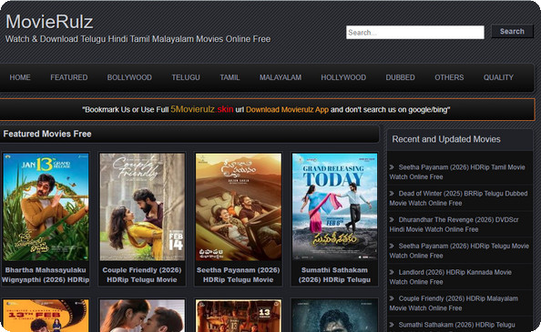Screen dimensions: 541x332
Task: Click Couple Friendly (2026) HDRip Telugu Movie title
Action: coord(142,275)
